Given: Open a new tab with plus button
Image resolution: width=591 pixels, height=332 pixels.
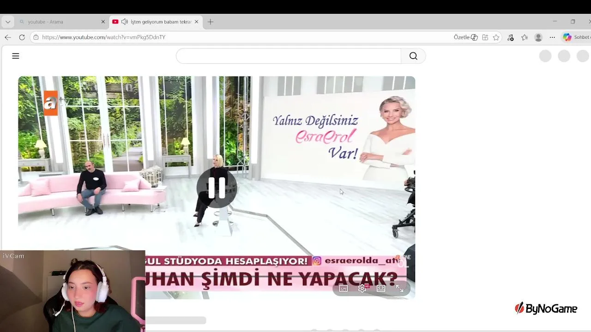Looking at the screenshot, I should click(x=211, y=22).
